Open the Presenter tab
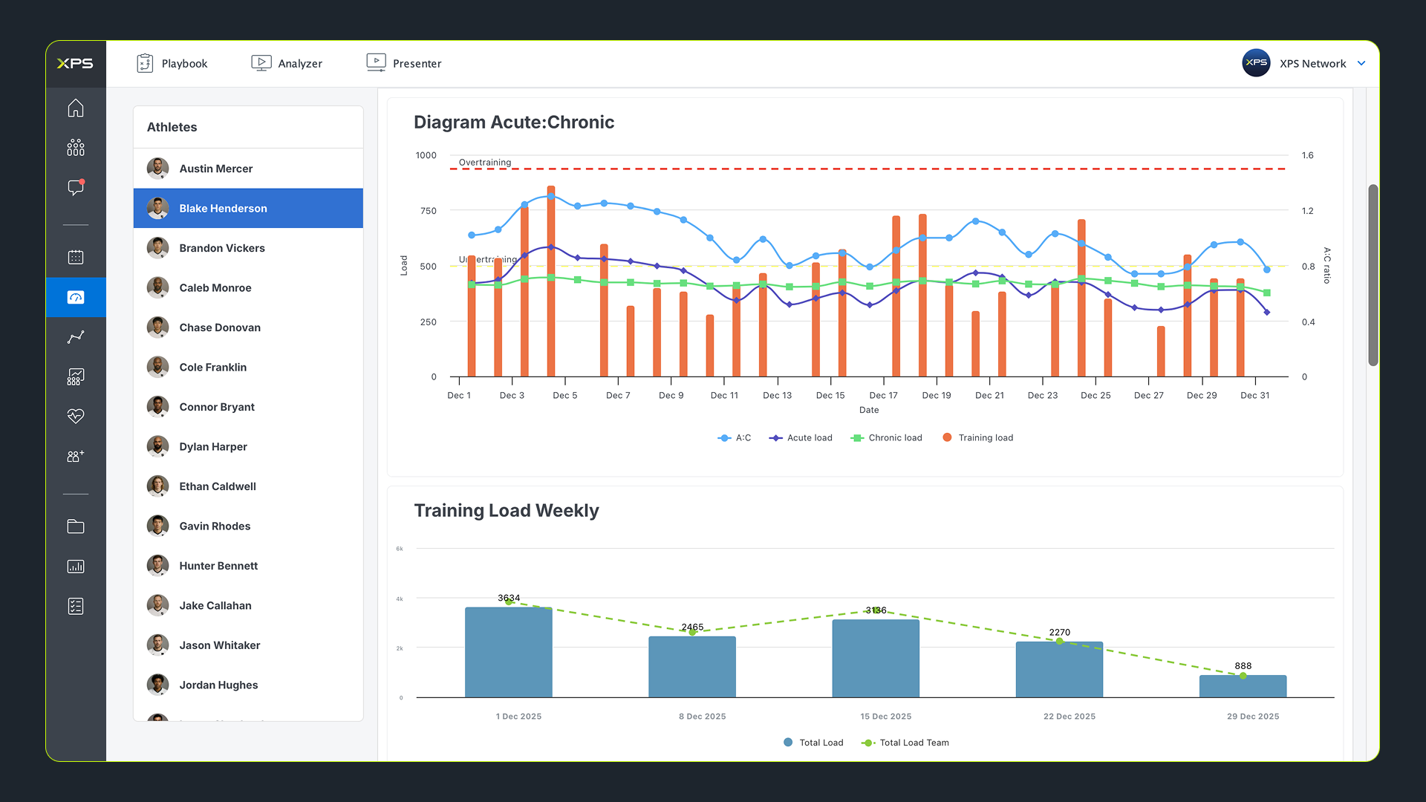 click(404, 63)
